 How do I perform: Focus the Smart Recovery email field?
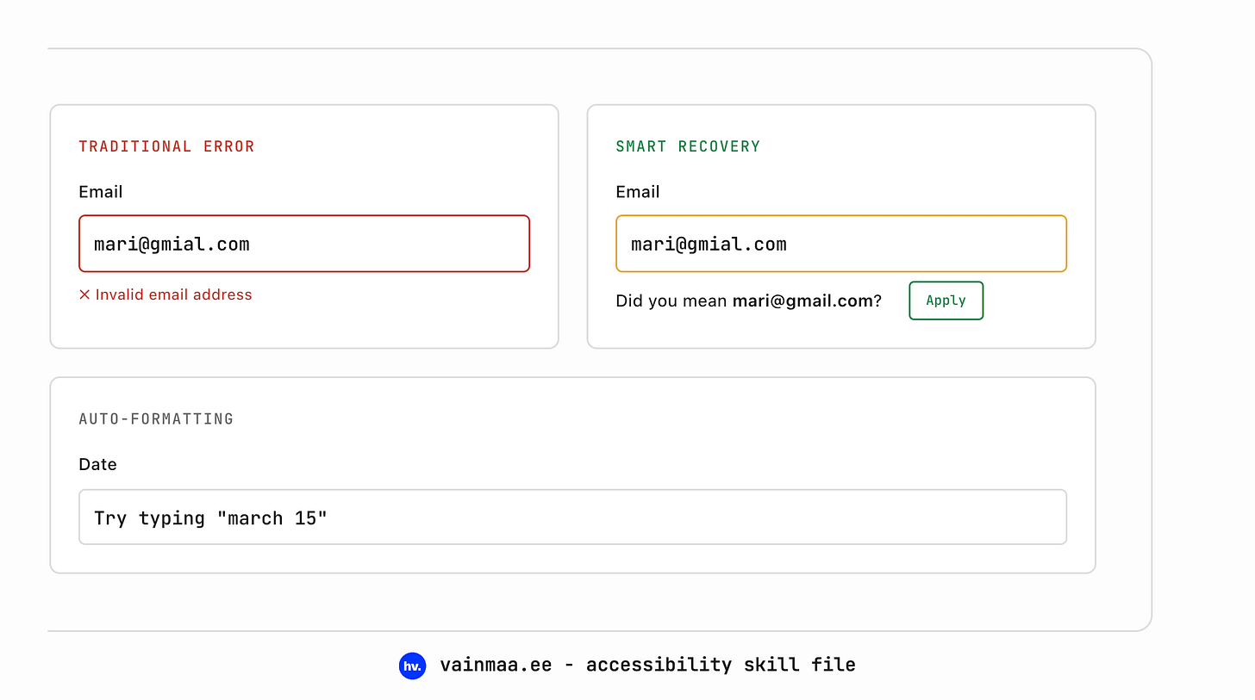click(x=841, y=244)
